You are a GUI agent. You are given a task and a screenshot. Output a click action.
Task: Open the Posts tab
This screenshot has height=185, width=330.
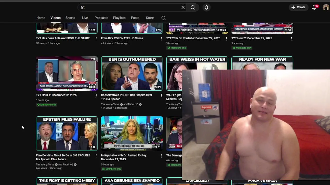(135, 18)
